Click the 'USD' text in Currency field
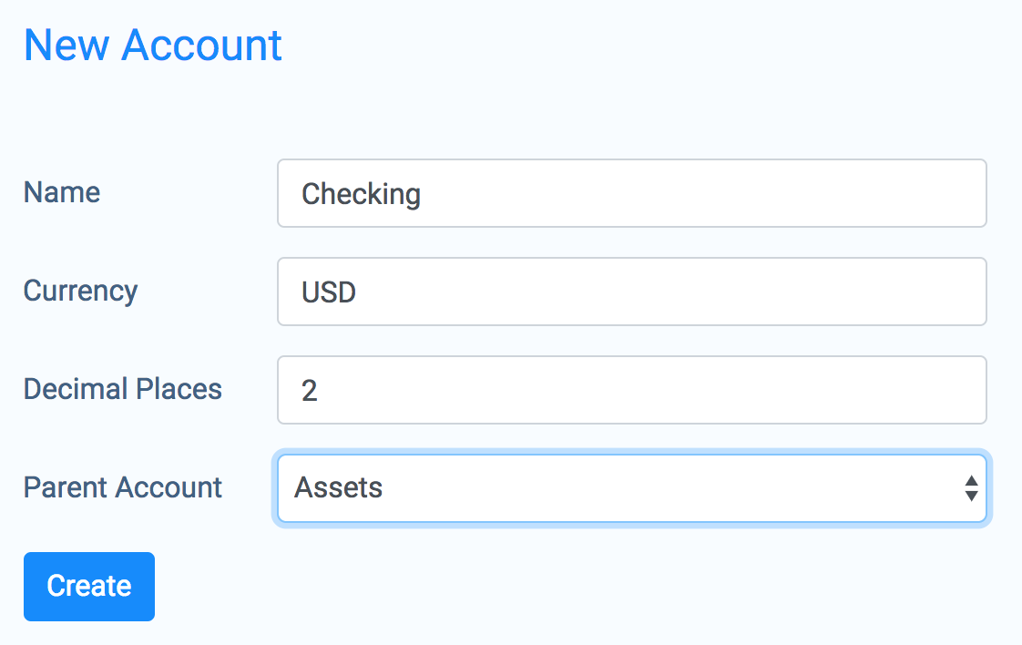The image size is (1022, 645). click(x=329, y=292)
